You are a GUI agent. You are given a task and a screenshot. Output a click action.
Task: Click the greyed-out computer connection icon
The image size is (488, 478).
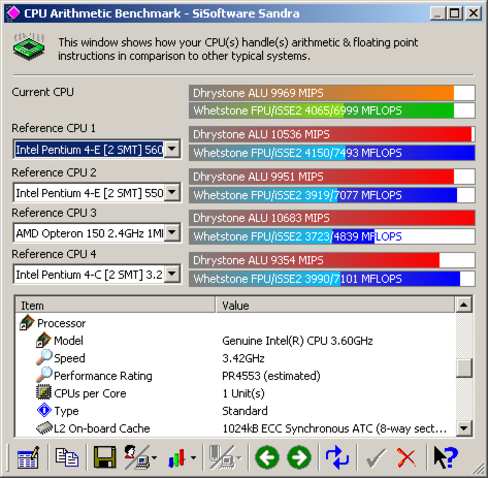click(222, 457)
